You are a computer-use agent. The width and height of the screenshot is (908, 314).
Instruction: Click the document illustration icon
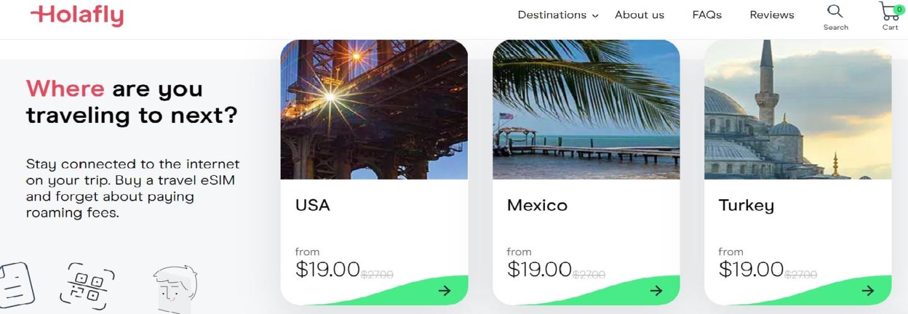pyautogui.click(x=16, y=286)
